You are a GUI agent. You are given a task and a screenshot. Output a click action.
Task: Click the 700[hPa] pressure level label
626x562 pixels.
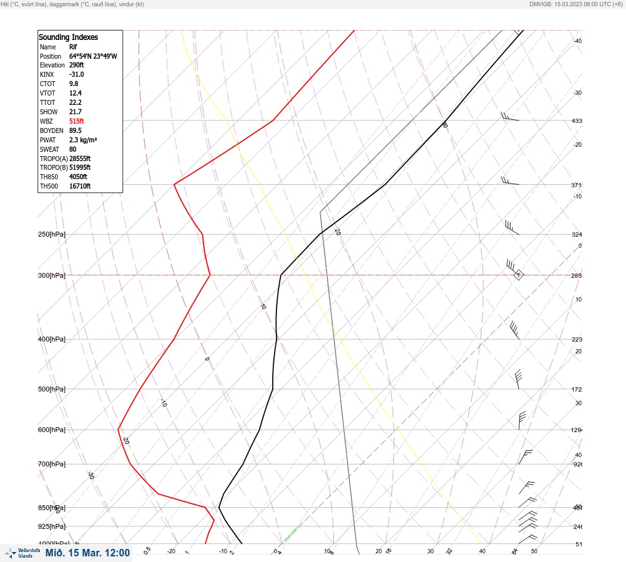(52, 464)
